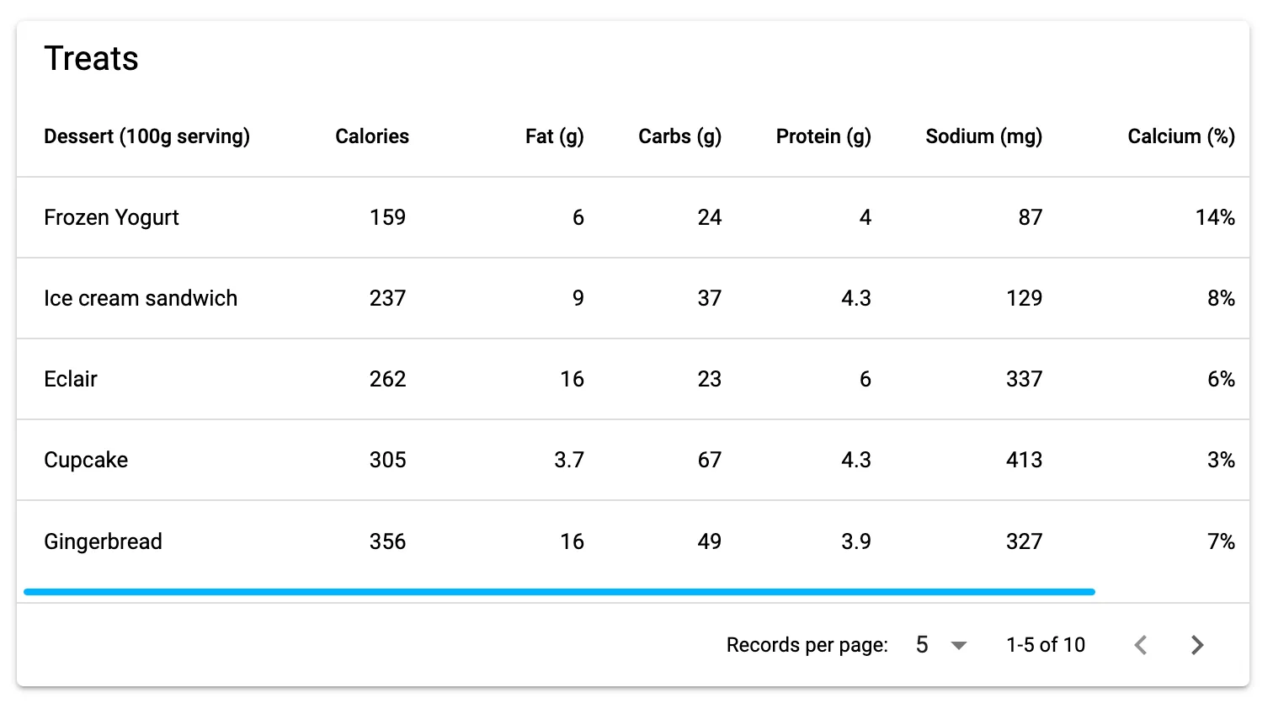The image size is (1273, 709).
Task: Go to the previous page of records
Action: (1141, 645)
